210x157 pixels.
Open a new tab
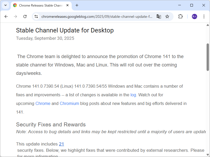(77, 5)
